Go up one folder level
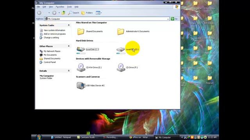Image resolution: width=250 pixels, height=140 pixels. [63, 13]
